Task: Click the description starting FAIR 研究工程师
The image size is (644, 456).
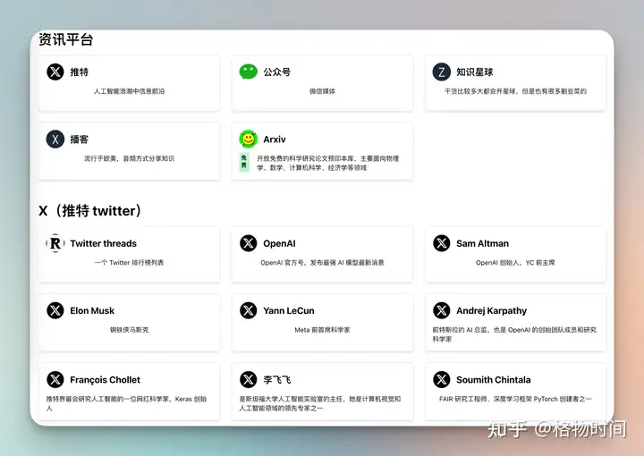Action: click(515, 399)
